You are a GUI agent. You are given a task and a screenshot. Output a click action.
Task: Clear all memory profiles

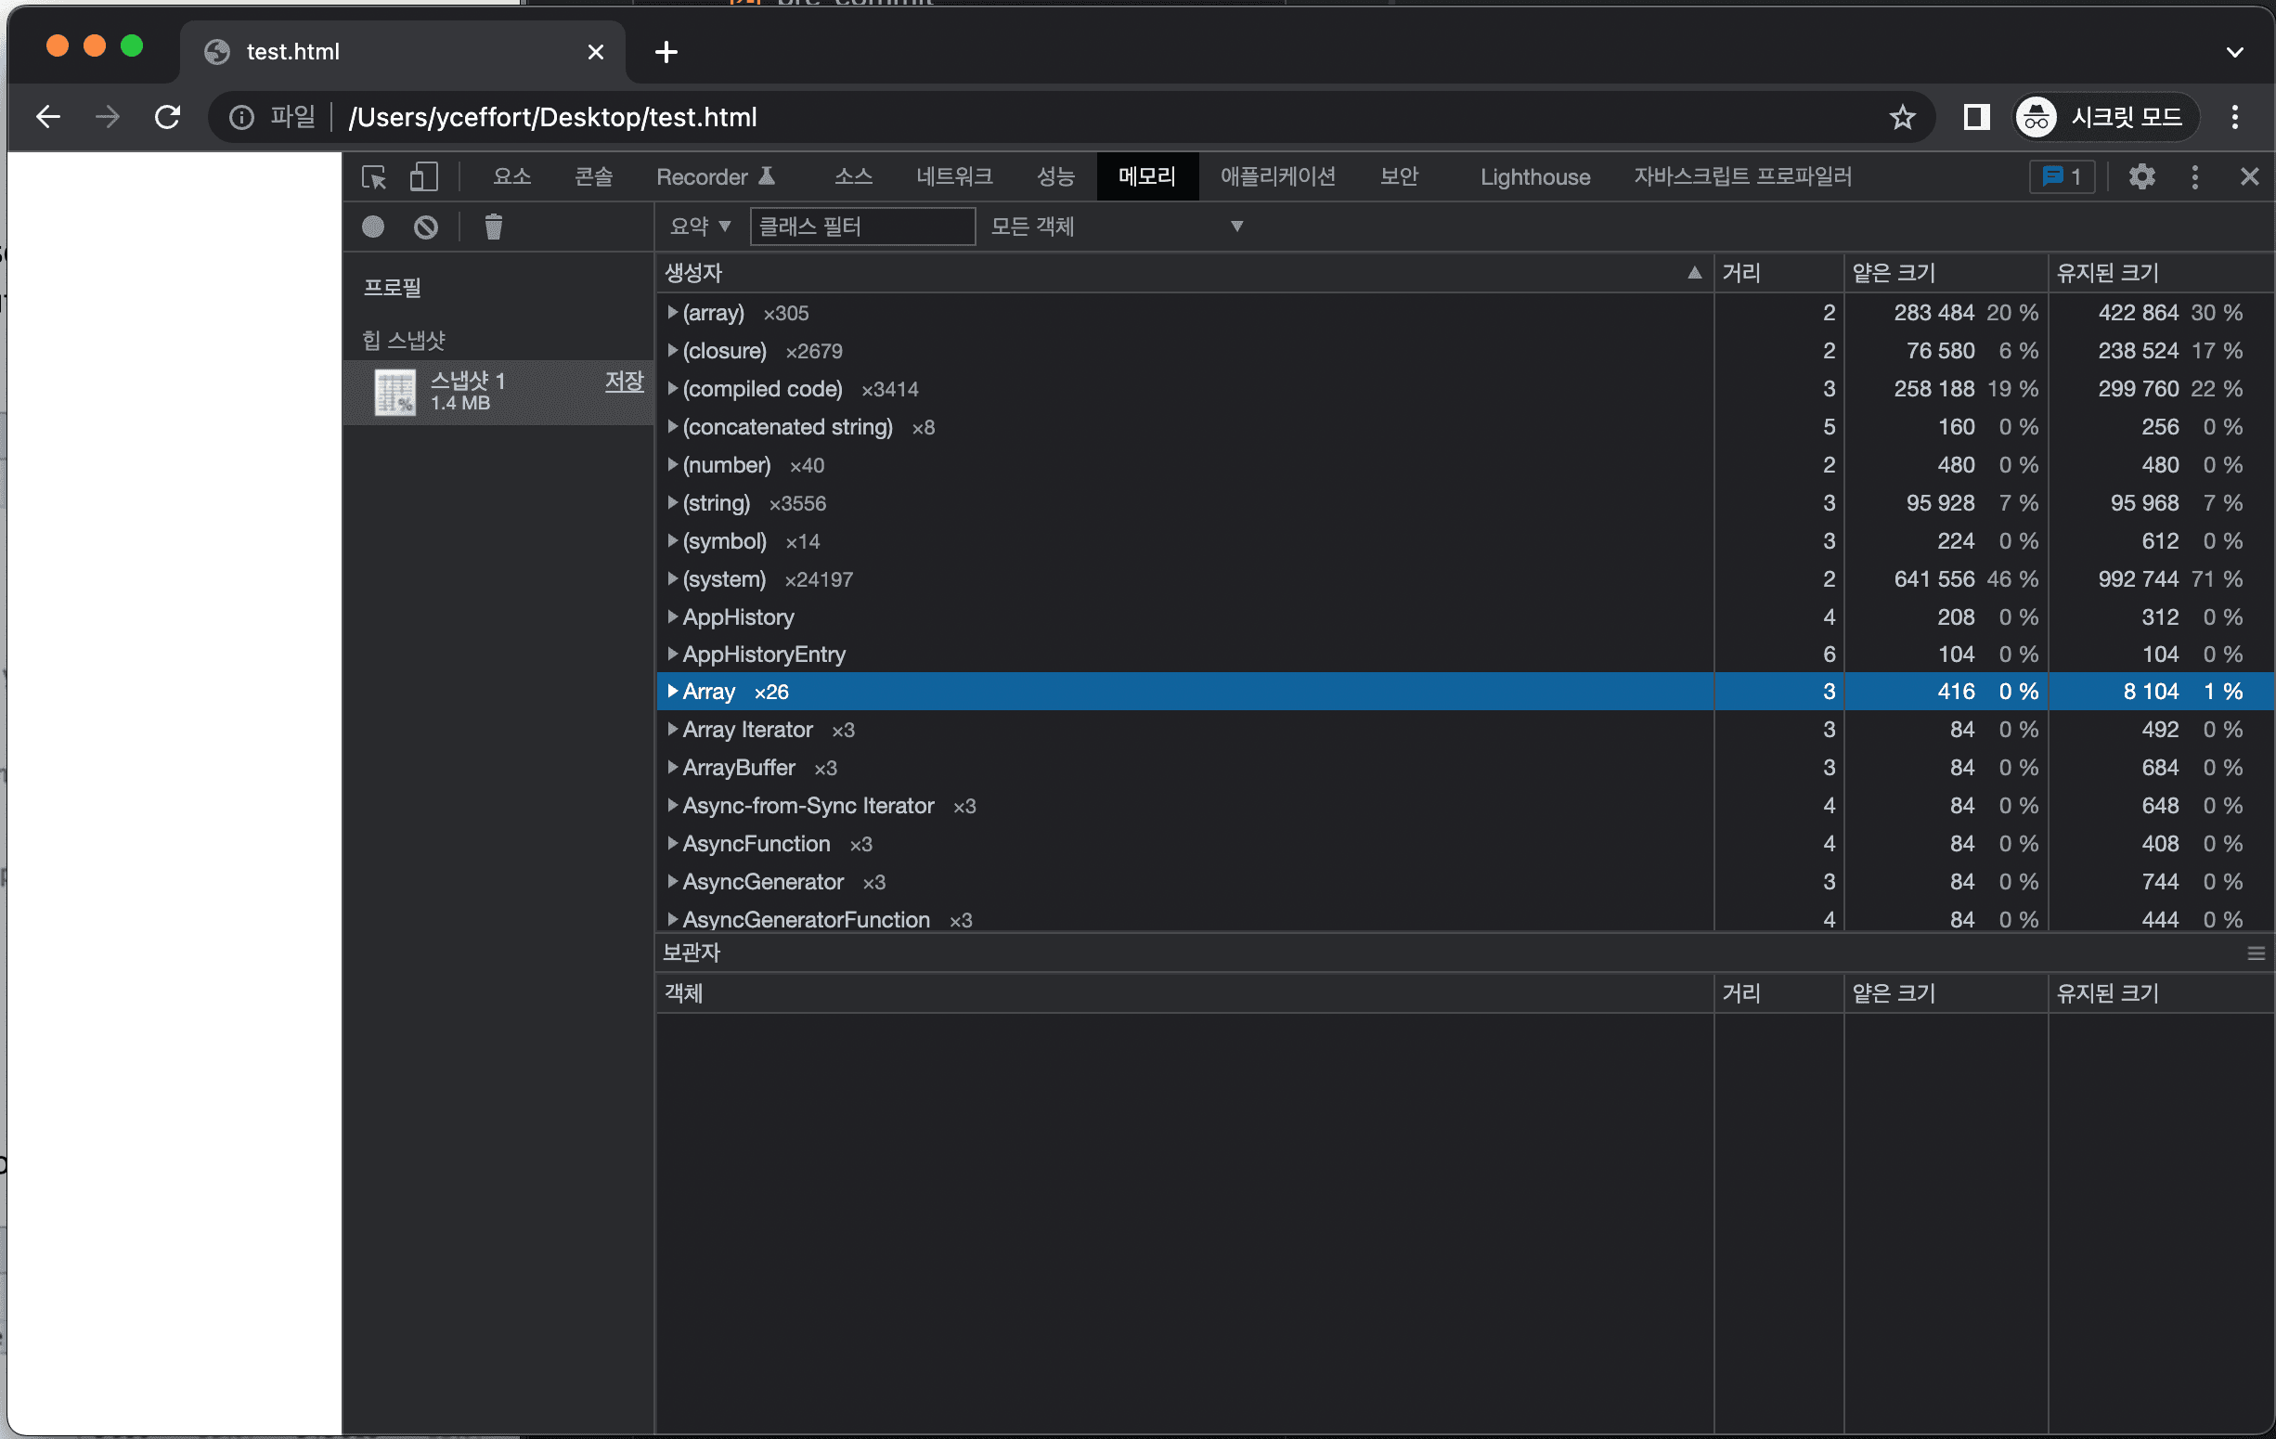pyautogui.click(x=425, y=226)
